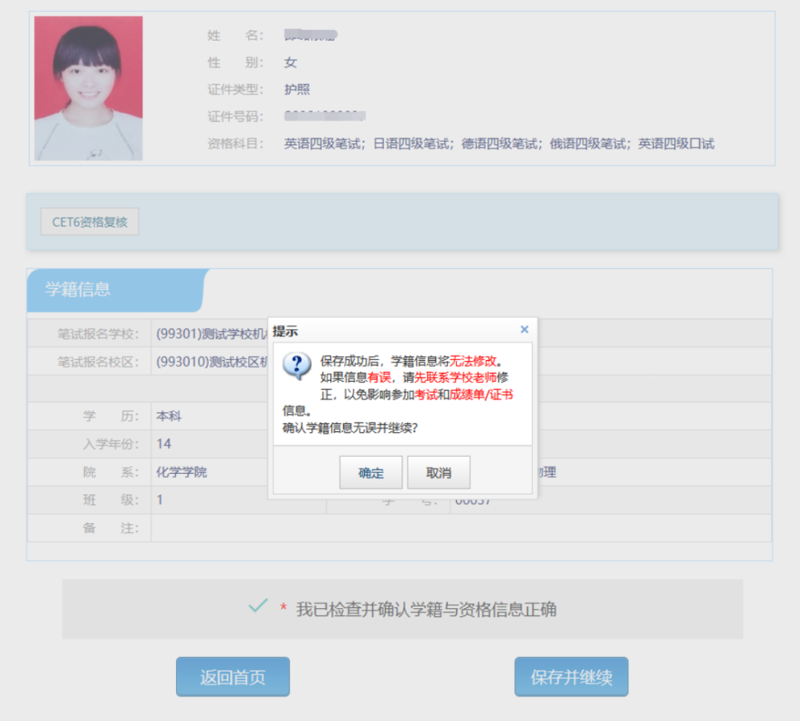Select the 学历 value 本科
Image resolution: width=800 pixels, height=721 pixels.
click(x=169, y=416)
